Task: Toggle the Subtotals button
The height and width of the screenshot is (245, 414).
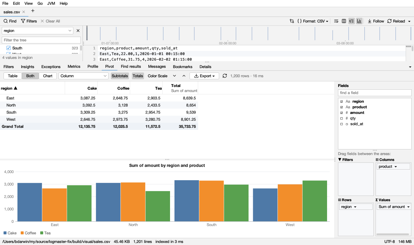Action: pyautogui.click(x=120, y=76)
